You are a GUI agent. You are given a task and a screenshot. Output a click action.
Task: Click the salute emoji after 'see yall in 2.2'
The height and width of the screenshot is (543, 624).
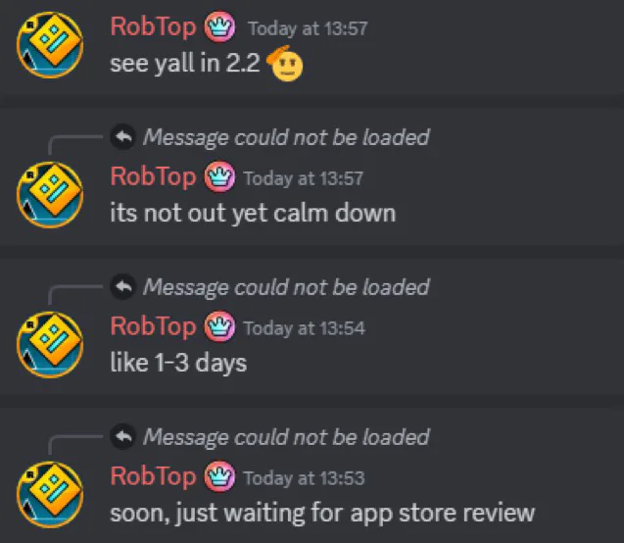tap(285, 64)
